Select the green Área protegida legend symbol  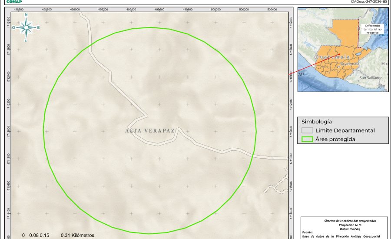click(x=307, y=139)
